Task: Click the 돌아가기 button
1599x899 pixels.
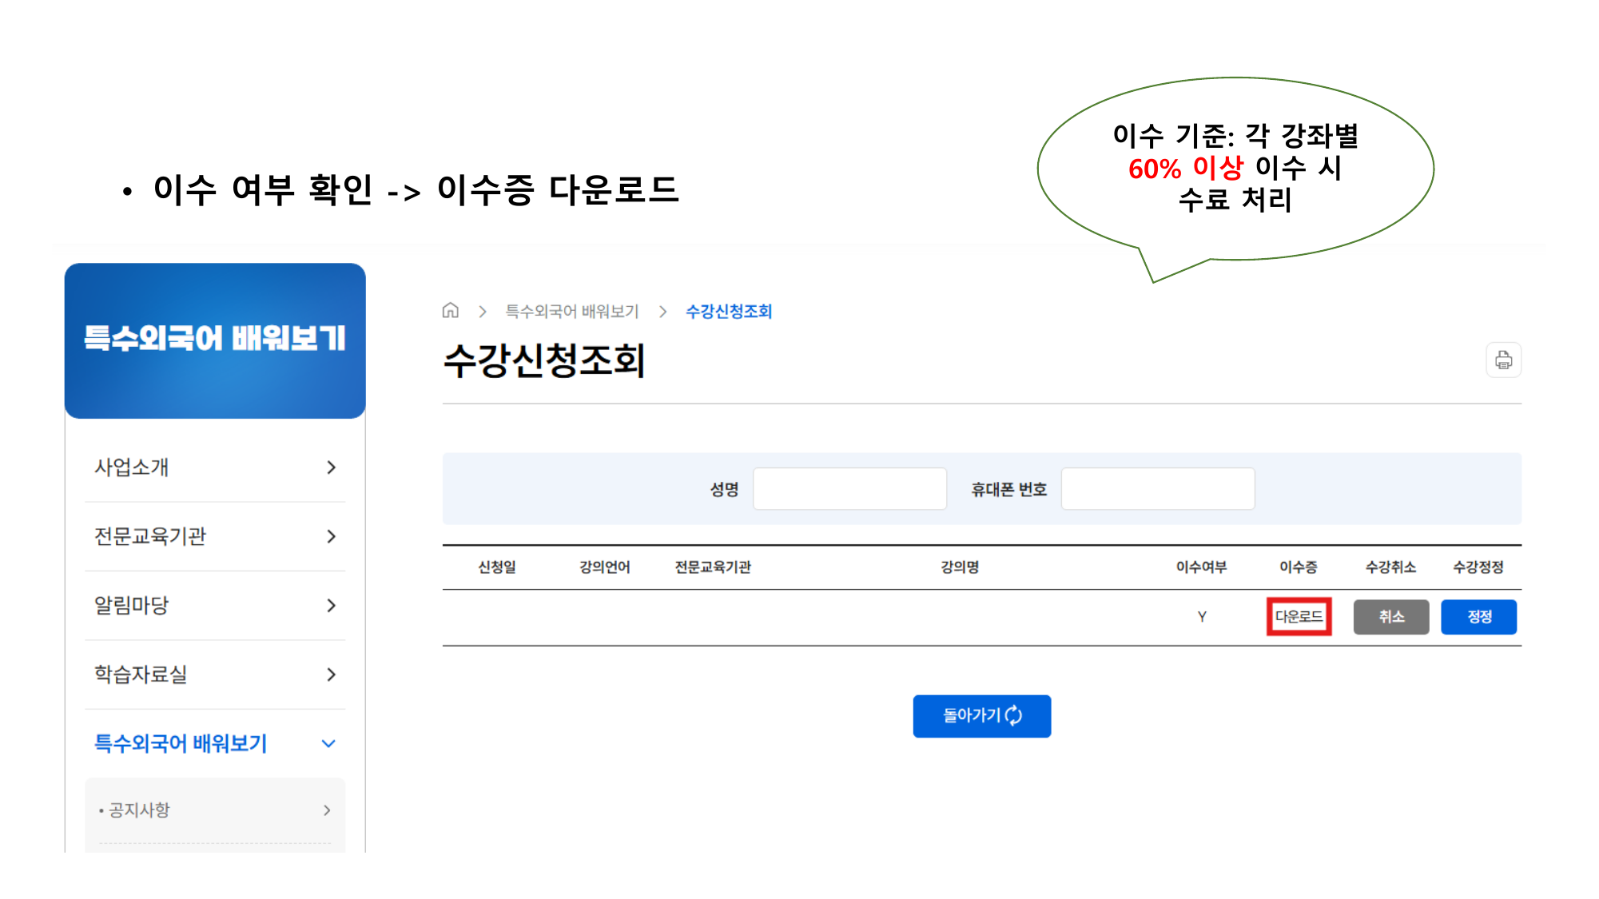Action: [981, 716]
